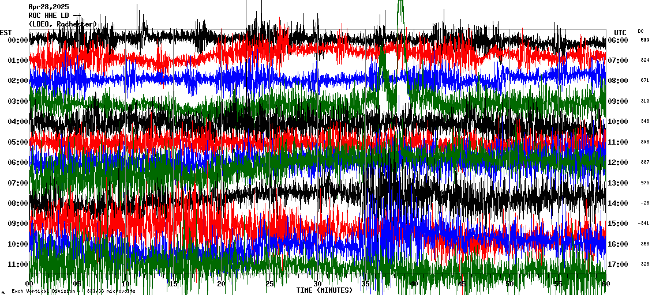Click the "DC" column header
Screen dimensions: 652x299
click(x=640, y=31)
